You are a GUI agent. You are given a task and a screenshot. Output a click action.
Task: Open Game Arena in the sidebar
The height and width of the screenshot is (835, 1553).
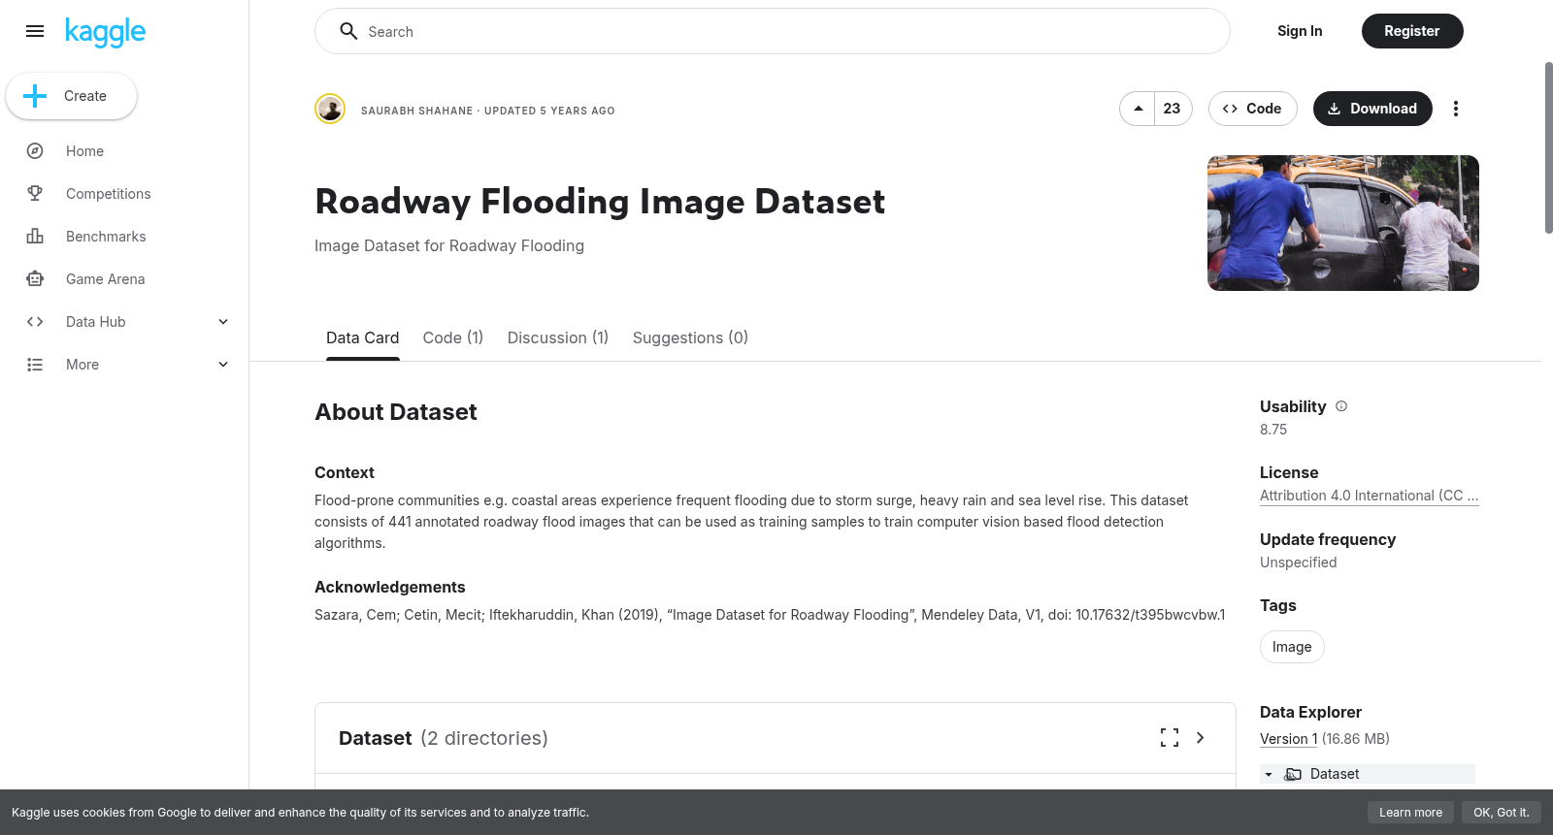[106, 279]
